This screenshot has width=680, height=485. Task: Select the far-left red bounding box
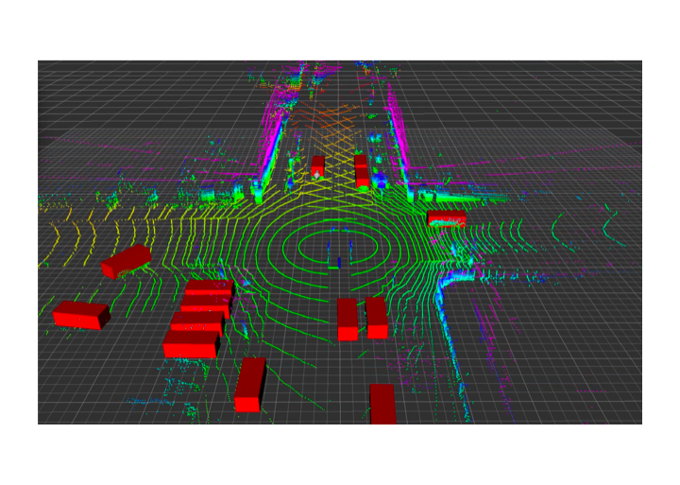pyautogui.click(x=81, y=315)
